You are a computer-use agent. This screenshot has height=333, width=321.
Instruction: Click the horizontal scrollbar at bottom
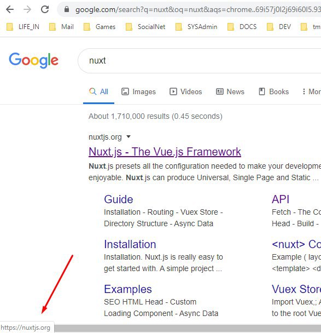[188, 328]
